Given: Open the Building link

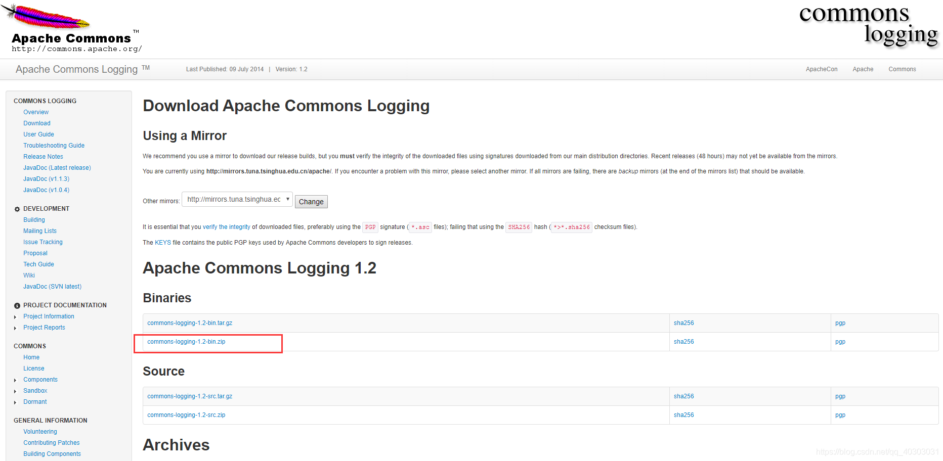Looking at the screenshot, I should pyautogui.click(x=34, y=220).
